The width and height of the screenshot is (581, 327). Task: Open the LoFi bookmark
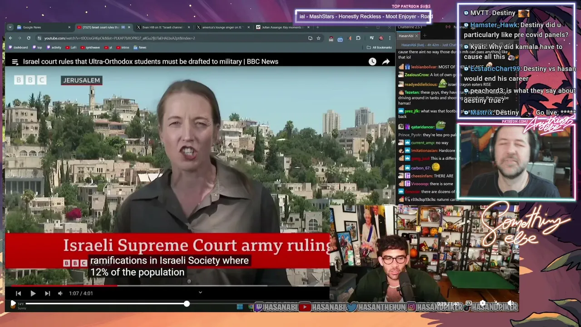click(71, 47)
